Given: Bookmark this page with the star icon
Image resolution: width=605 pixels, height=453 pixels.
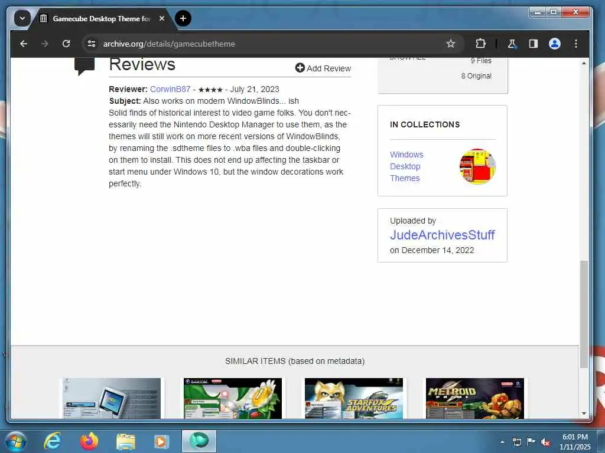Looking at the screenshot, I should (450, 44).
